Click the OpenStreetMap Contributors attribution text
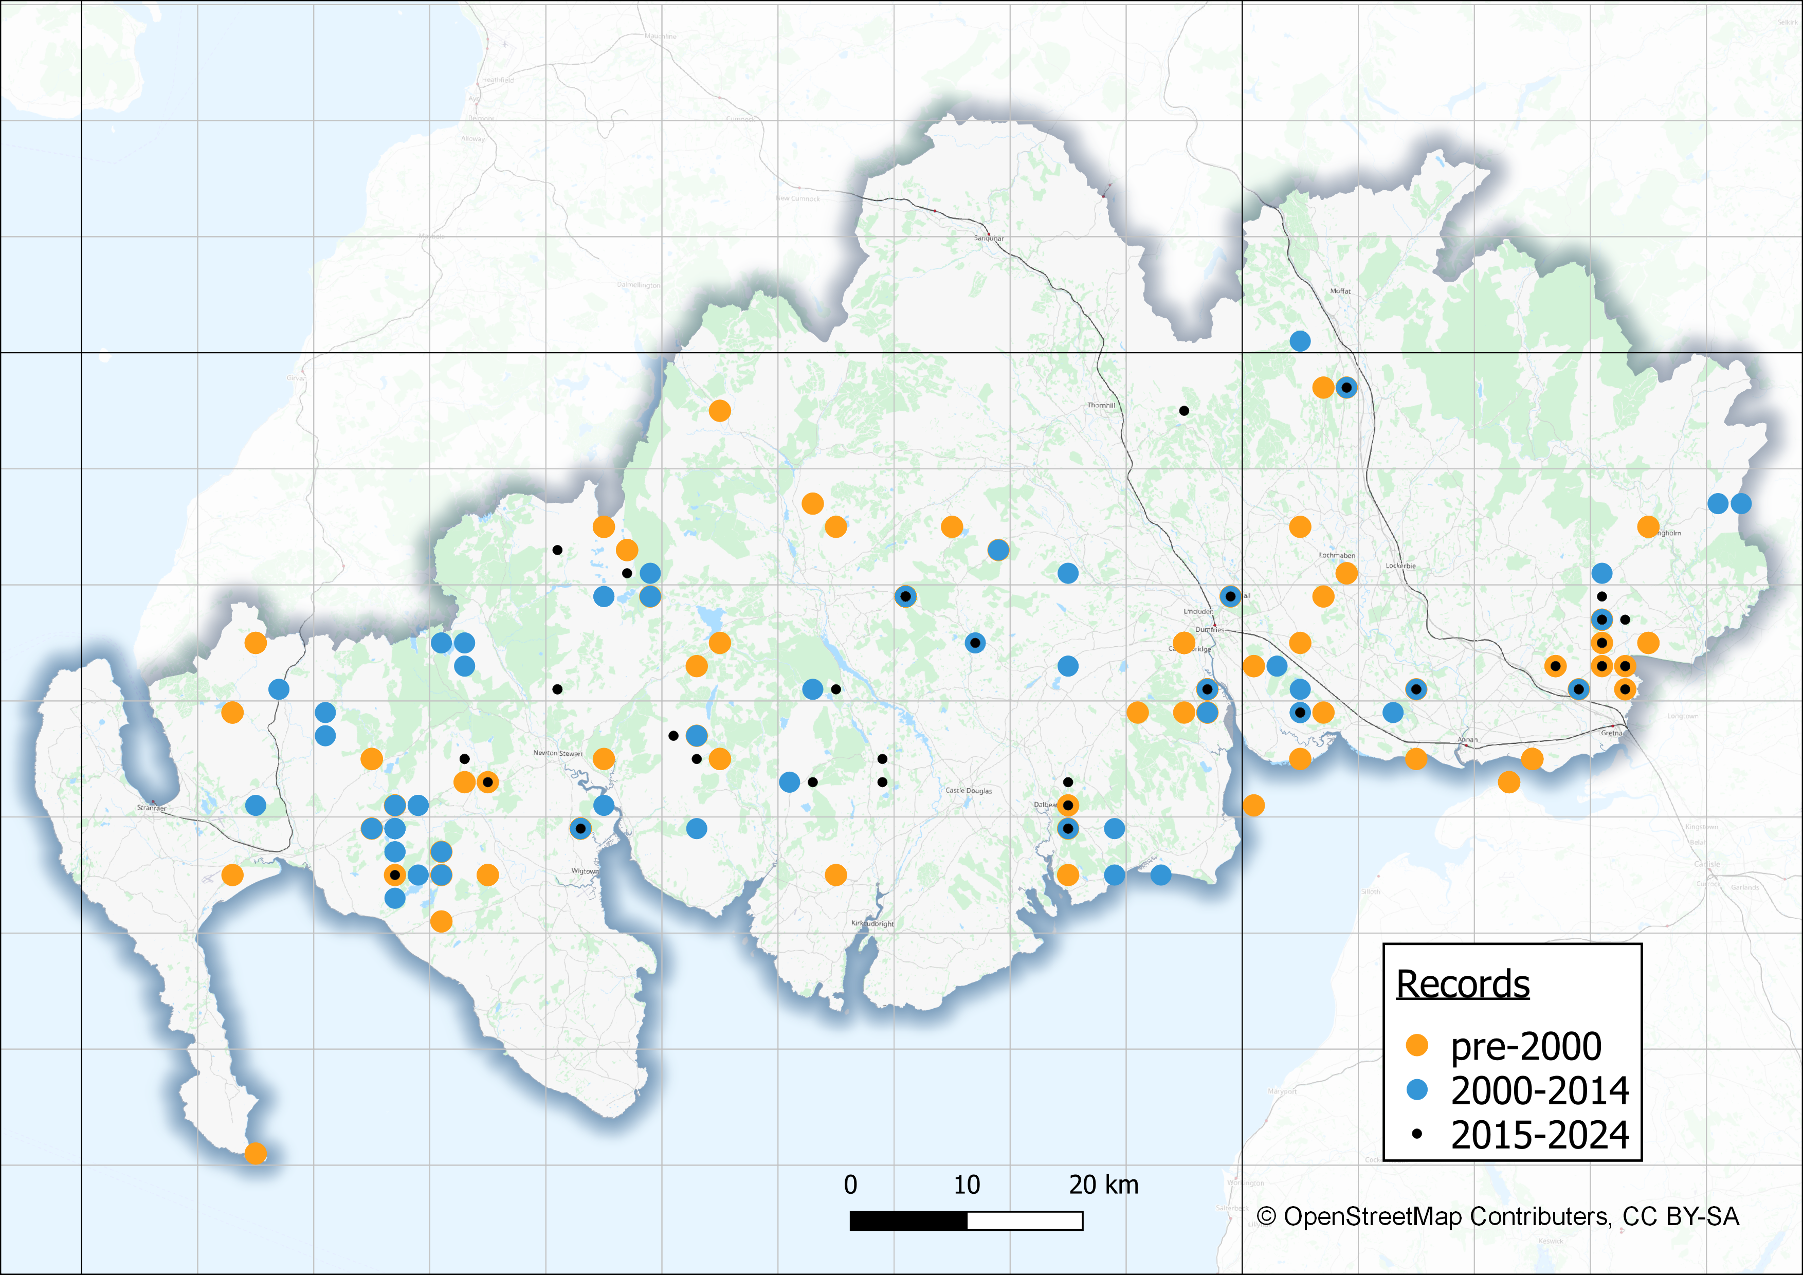This screenshot has width=1803, height=1275. pyautogui.click(x=1498, y=1216)
